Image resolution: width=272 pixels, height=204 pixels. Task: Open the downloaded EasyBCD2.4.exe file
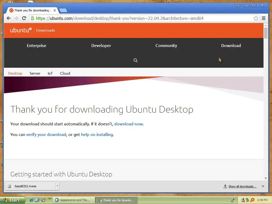[30, 186]
